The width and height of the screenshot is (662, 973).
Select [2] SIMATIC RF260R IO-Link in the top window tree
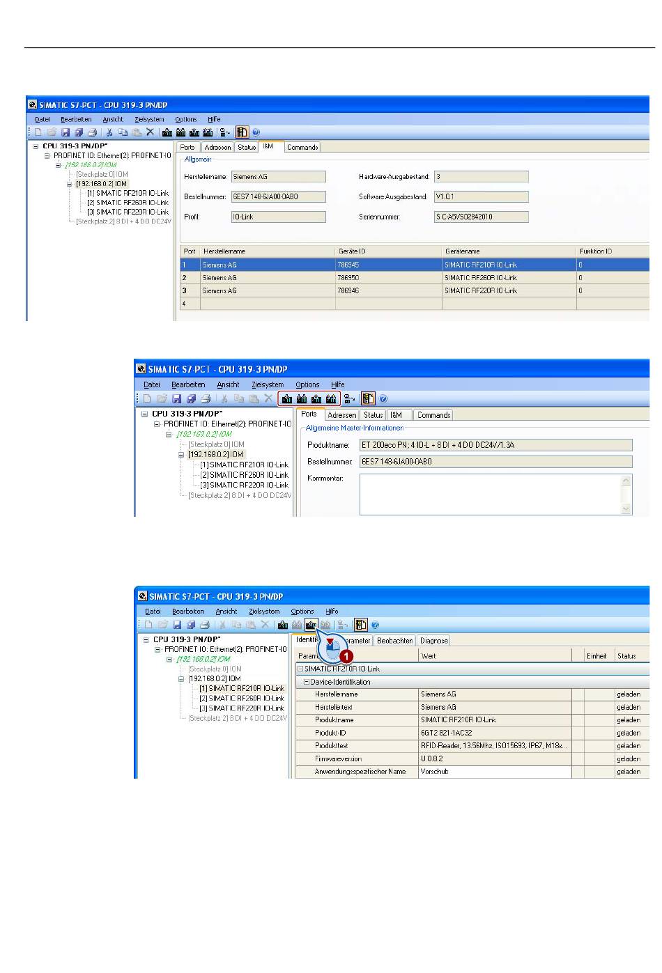(128, 203)
